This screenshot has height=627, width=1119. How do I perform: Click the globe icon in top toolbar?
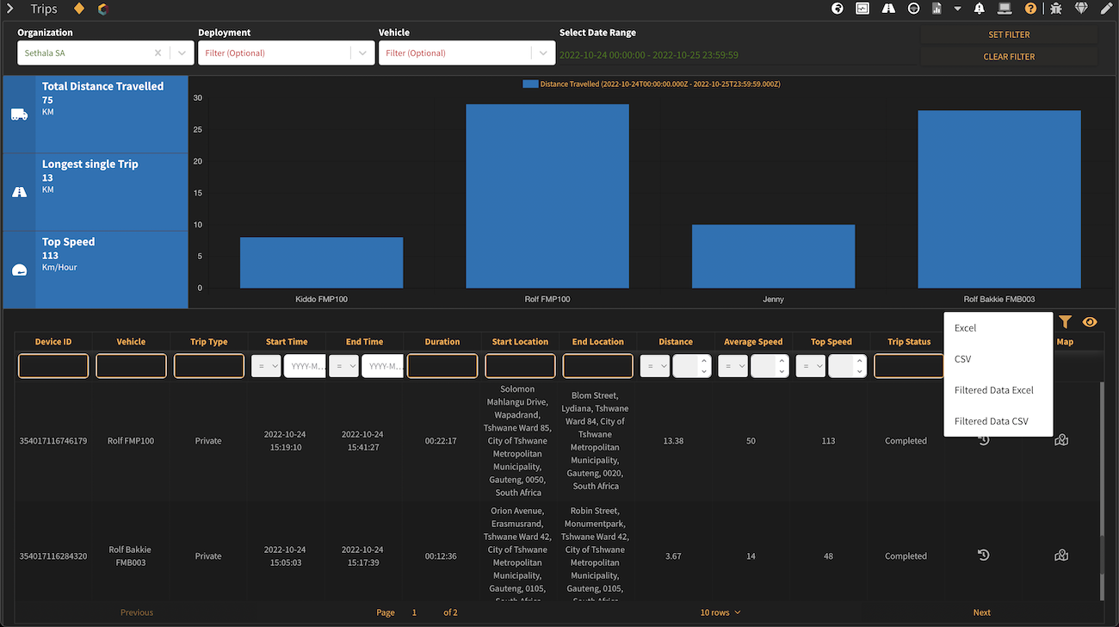[x=837, y=9]
